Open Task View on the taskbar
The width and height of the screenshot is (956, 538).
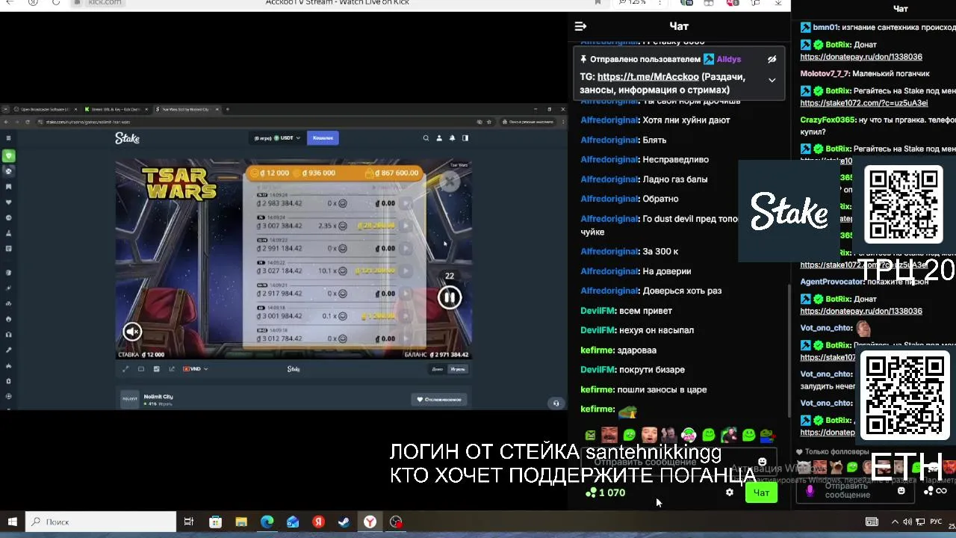[189, 522]
